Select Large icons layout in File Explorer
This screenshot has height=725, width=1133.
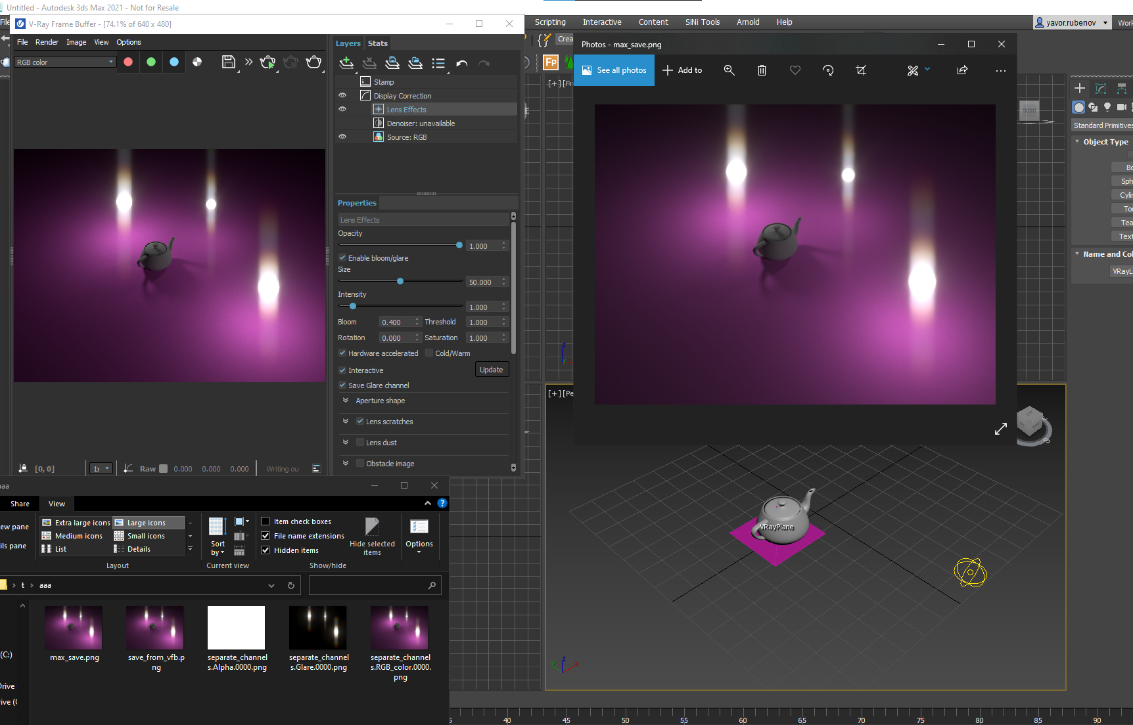(149, 523)
